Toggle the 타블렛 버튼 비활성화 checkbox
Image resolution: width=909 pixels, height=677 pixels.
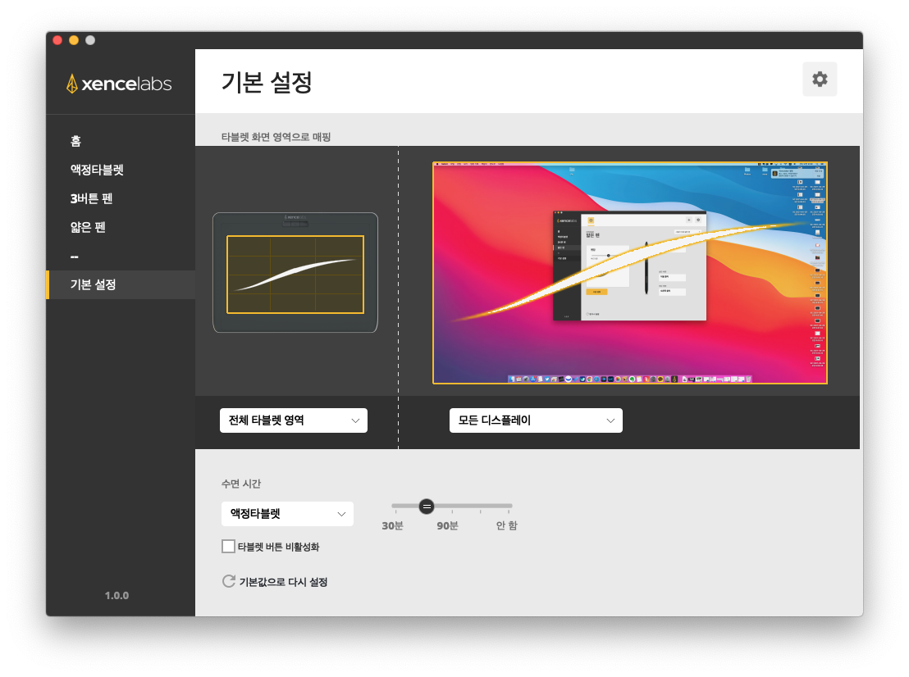[229, 546]
